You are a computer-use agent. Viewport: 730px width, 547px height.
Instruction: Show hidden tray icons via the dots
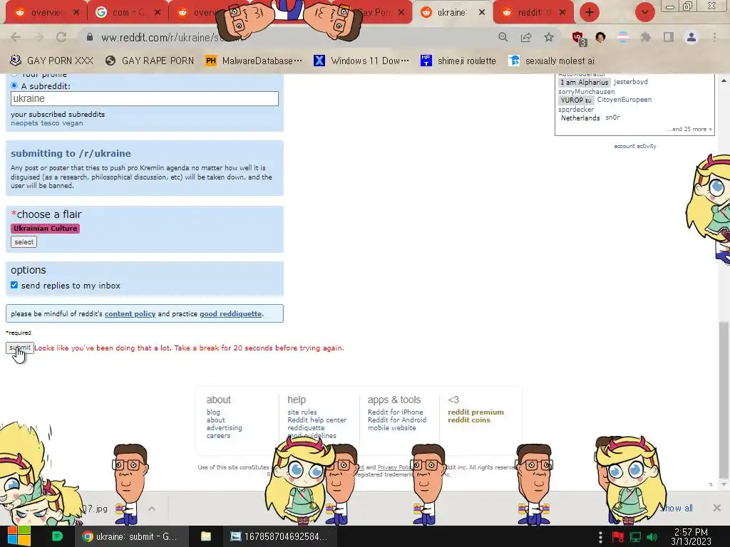pyautogui.click(x=600, y=537)
